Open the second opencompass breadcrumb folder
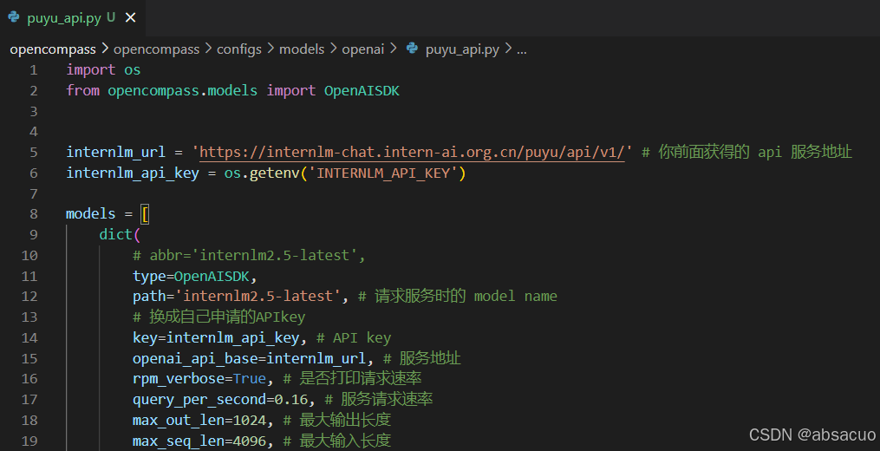The height and width of the screenshot is (451, 880). (157, 49)
